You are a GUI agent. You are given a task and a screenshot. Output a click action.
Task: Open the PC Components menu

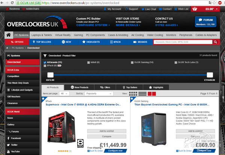95,35
